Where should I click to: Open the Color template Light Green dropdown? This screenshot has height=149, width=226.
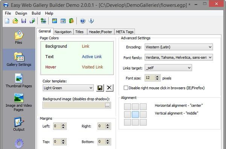[68, 88]
